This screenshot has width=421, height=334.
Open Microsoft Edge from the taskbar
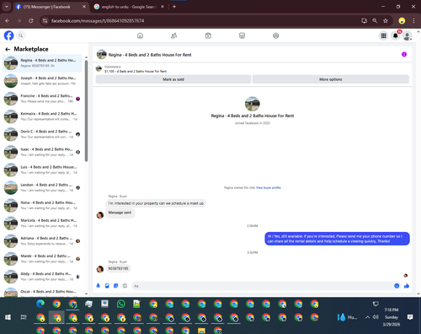click(x=40, y=304)
